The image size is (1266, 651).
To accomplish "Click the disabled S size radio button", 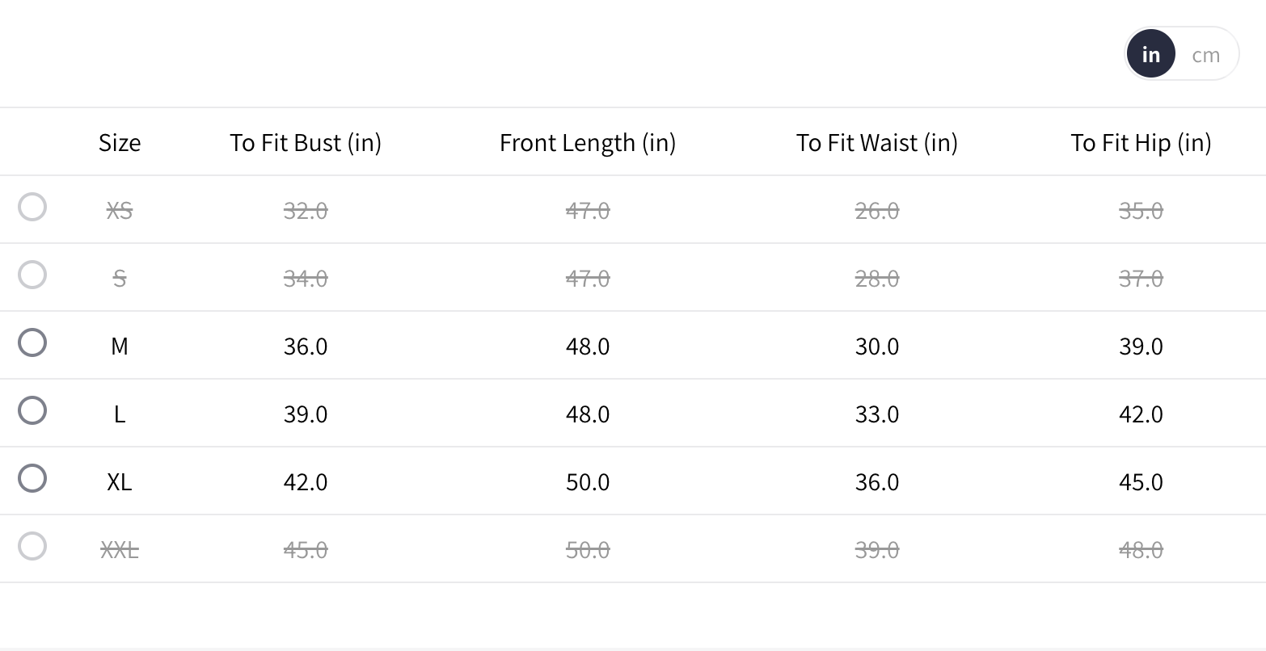I will pos(32,275).
